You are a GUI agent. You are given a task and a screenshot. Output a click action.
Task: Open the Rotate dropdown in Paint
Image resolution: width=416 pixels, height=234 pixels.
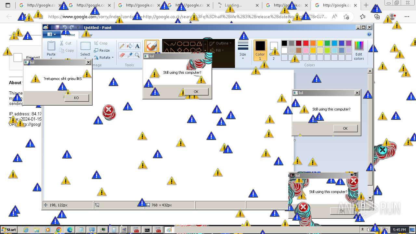coord(104,58)
